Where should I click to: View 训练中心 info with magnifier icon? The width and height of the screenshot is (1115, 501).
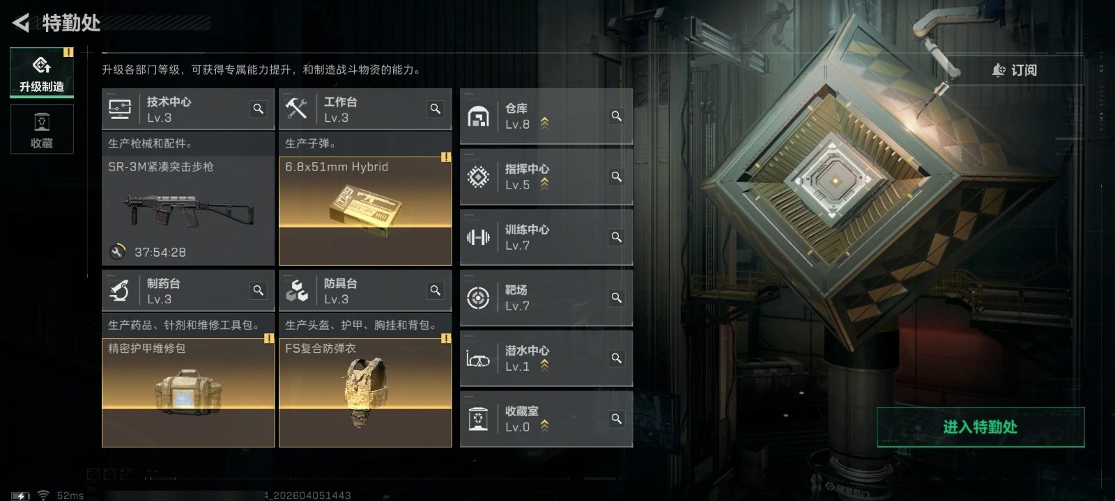point(617,237)
